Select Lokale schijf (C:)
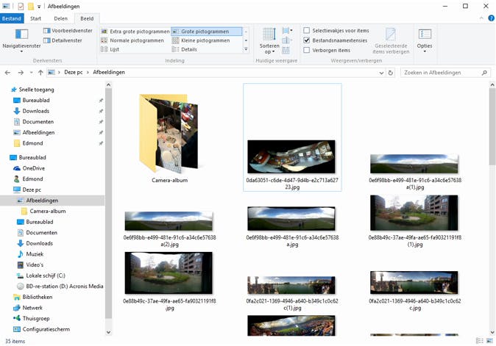 46,275
